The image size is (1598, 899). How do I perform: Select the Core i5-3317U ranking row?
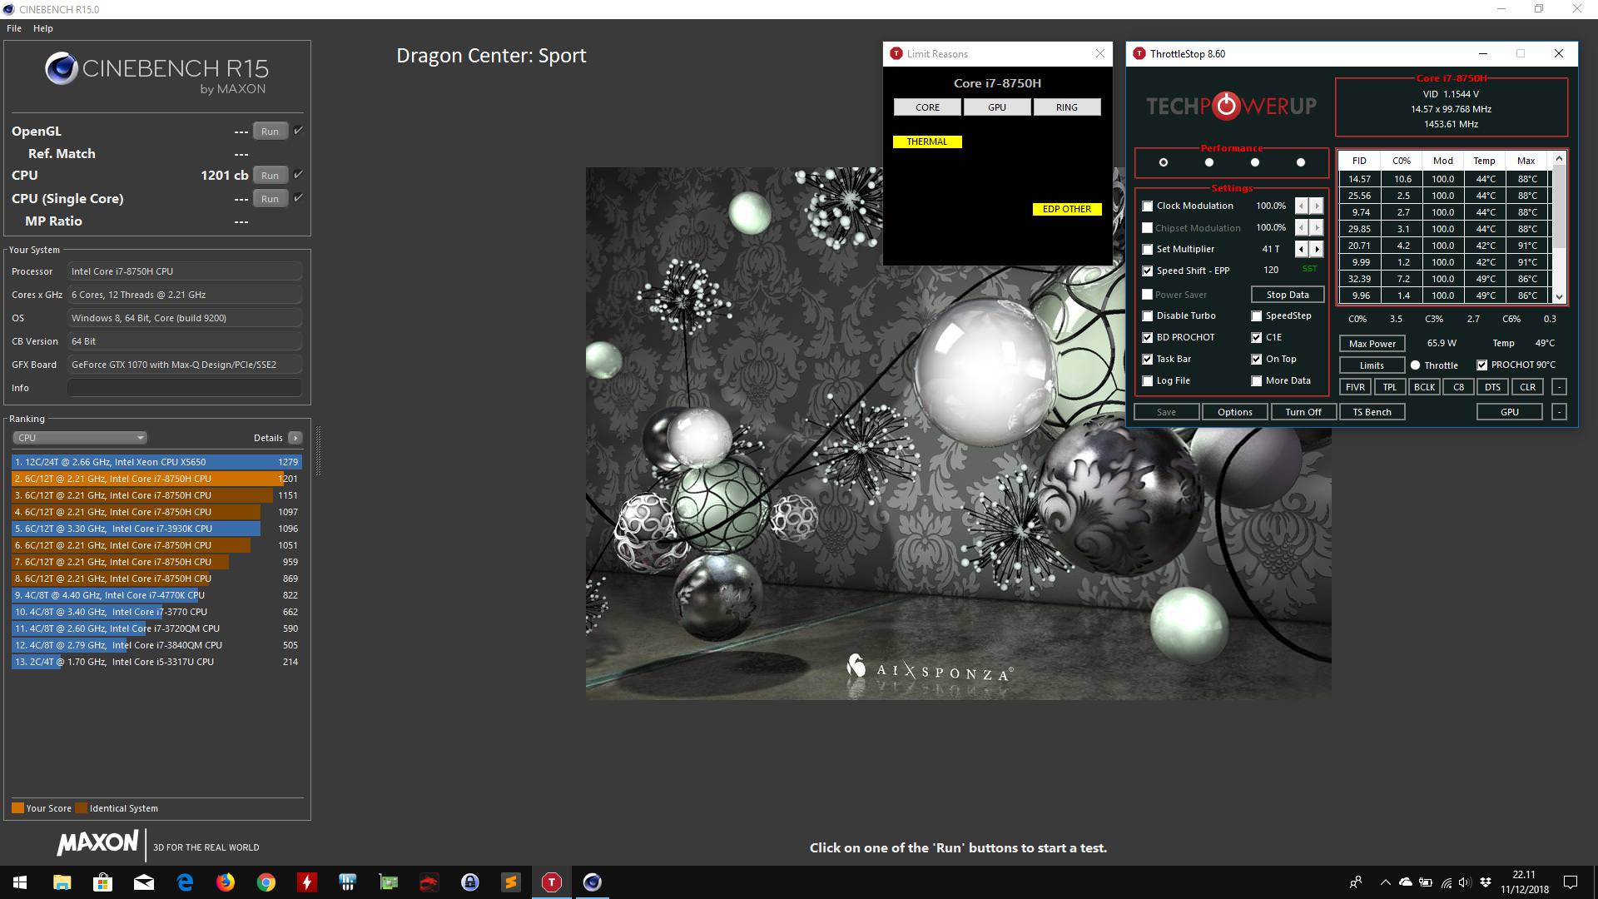(156, 662)
